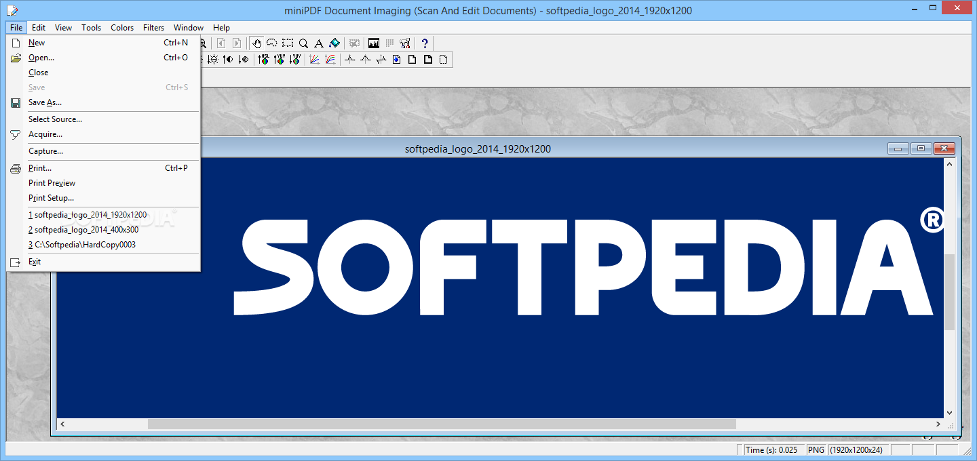
Task: Choose New from the File menu
Action: (103, 43)
